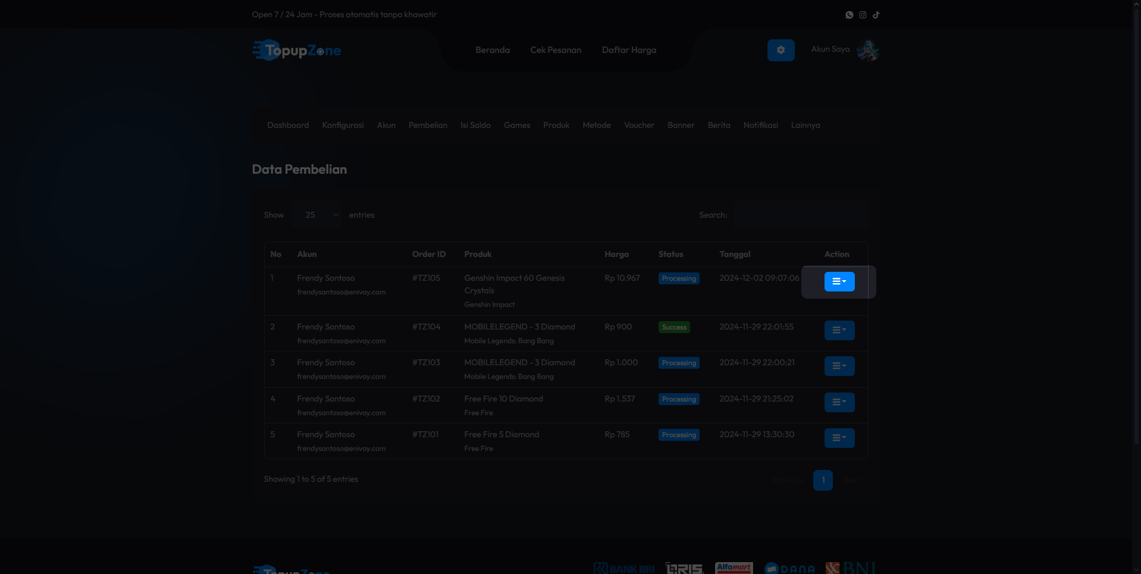Image resolution: width=1141 pixels, height=574 pixels.
Task: Click Processing badge of order #TZ105
Action: (679, 278)
